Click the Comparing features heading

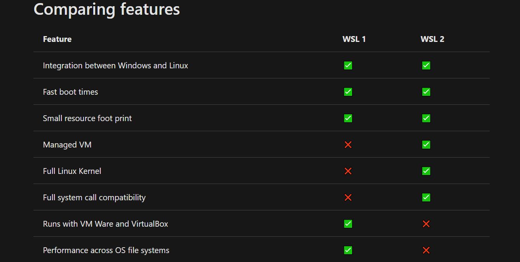click(106, 9)
